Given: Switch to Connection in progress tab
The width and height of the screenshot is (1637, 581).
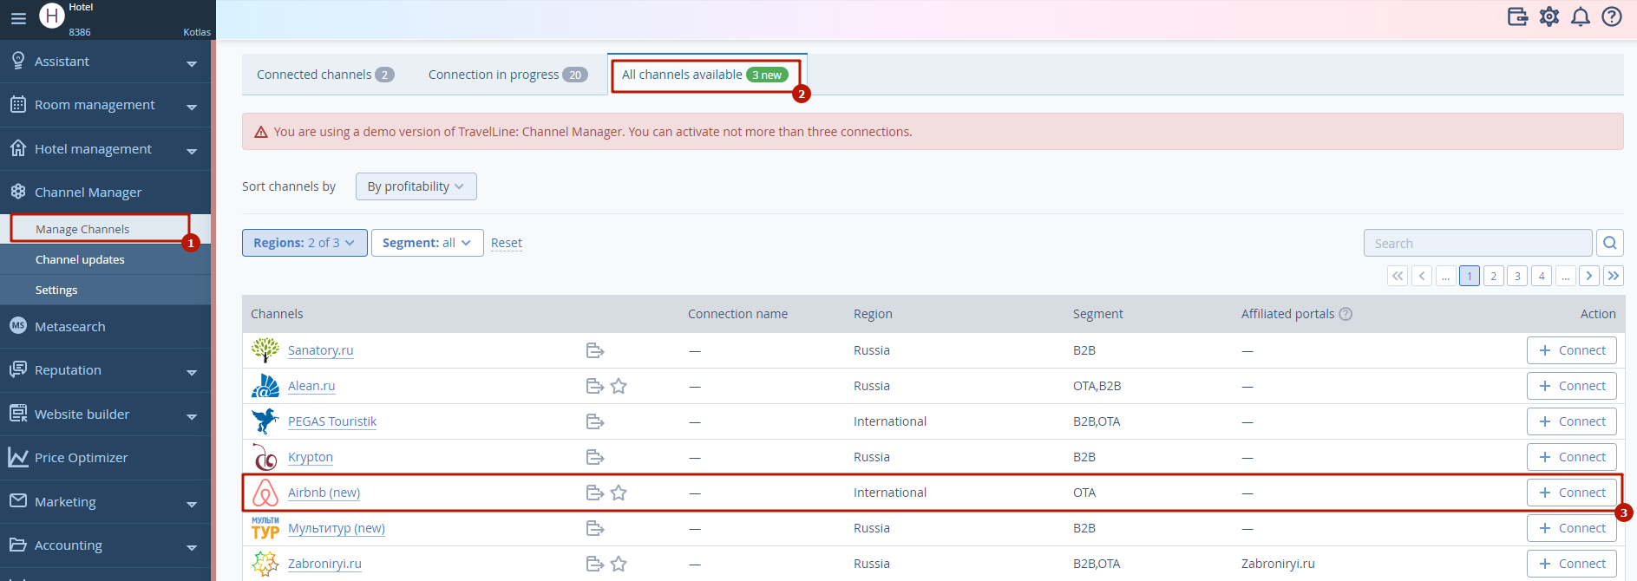Looking at the screenshot, I should pyautogui.click(x=507, y=75).
